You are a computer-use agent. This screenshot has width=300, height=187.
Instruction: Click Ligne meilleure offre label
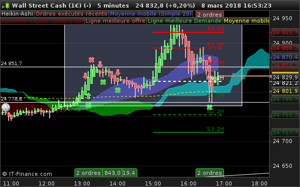pos(116,21)
